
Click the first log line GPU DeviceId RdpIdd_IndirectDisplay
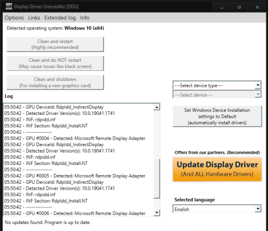click(54, 107)
